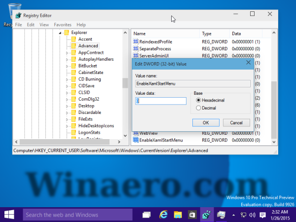
Task: Expand the ComDlg32 key
Action: (x=67, y=100)
